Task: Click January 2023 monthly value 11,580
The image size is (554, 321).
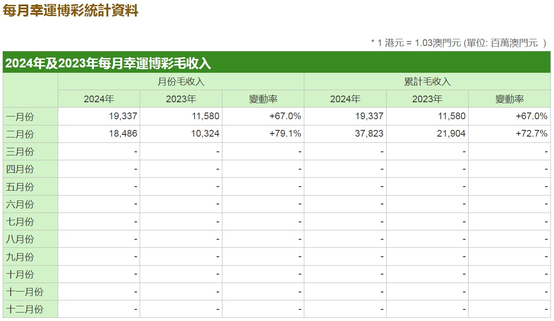Action: [x=205, y=116]
